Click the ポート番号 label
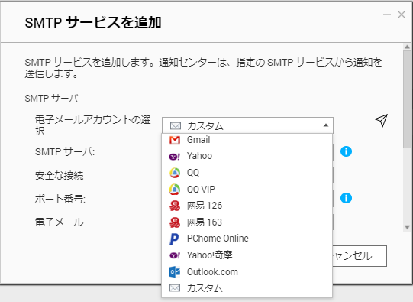The width and height of the screenshot is (413, 302). (x=60, y=199)
